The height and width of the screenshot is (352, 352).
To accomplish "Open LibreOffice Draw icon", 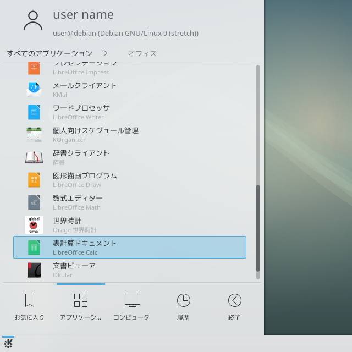I will (34, 180).
